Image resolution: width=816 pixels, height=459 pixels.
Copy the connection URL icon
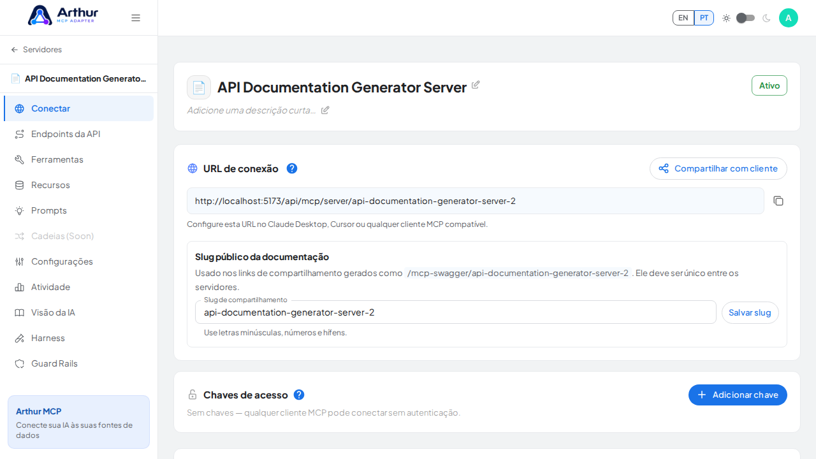coord(778,201)
